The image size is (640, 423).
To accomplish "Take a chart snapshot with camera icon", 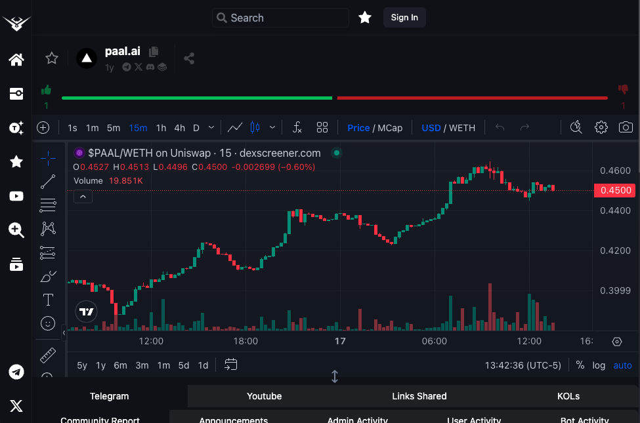I will [x=626, y=128].
